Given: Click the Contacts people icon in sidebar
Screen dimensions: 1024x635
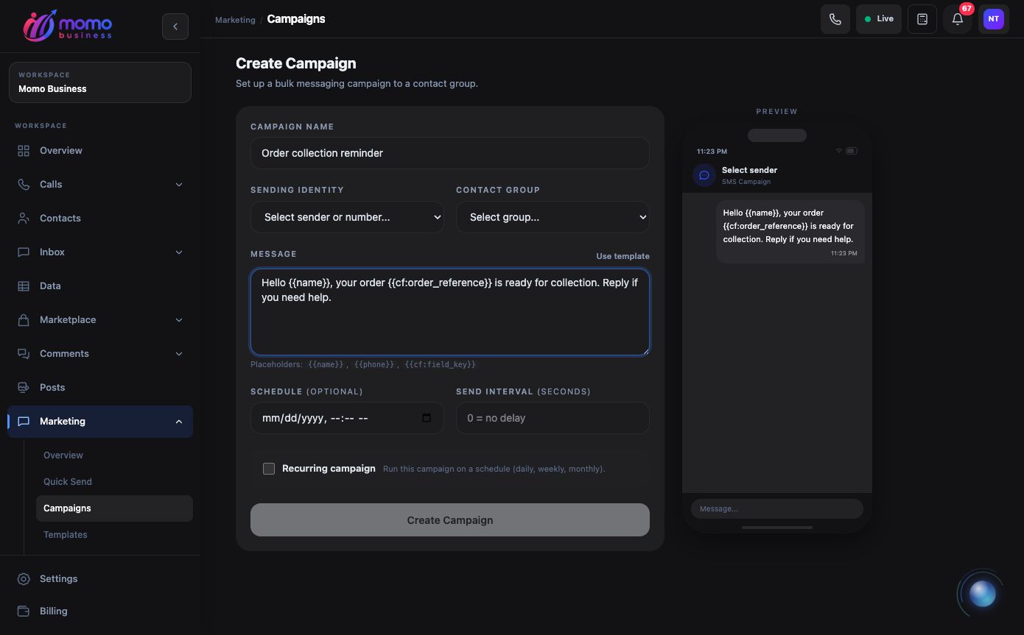Looking at the screenshot, I should (x=24, y=219).
